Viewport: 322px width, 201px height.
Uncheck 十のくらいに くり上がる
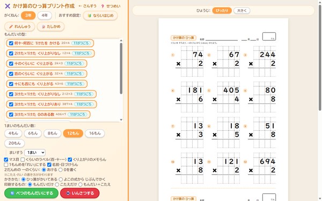coord(11,64)
